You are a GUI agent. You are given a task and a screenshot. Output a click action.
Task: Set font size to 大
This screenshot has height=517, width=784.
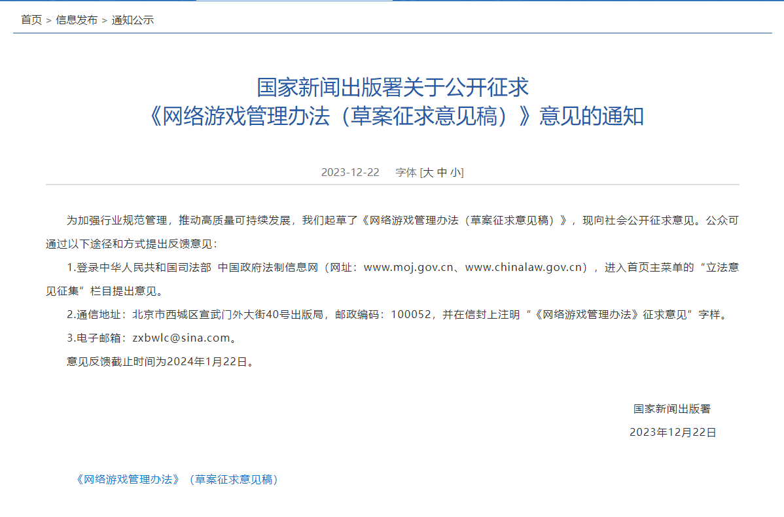428,173
